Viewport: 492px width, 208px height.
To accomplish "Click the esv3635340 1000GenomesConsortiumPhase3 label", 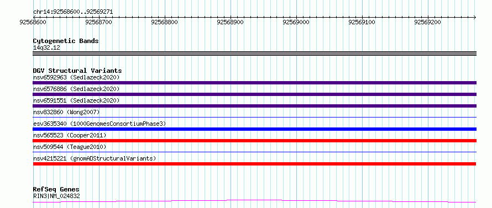I will click(x=100, y=124).
